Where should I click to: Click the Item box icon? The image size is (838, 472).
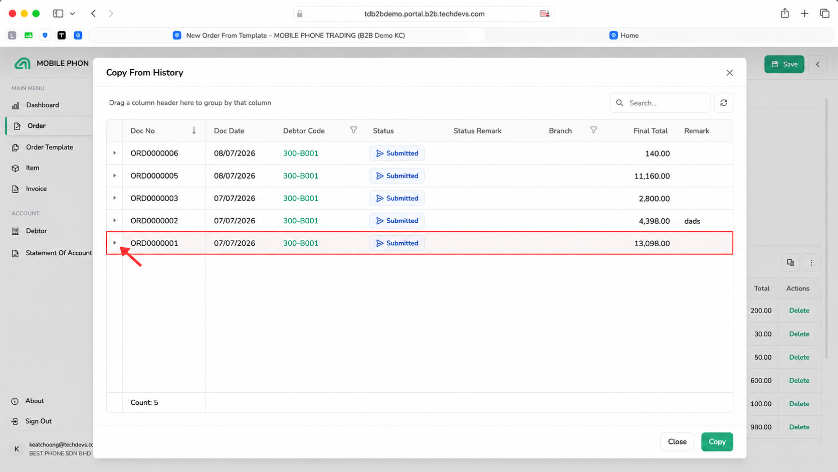coord(16,168)
